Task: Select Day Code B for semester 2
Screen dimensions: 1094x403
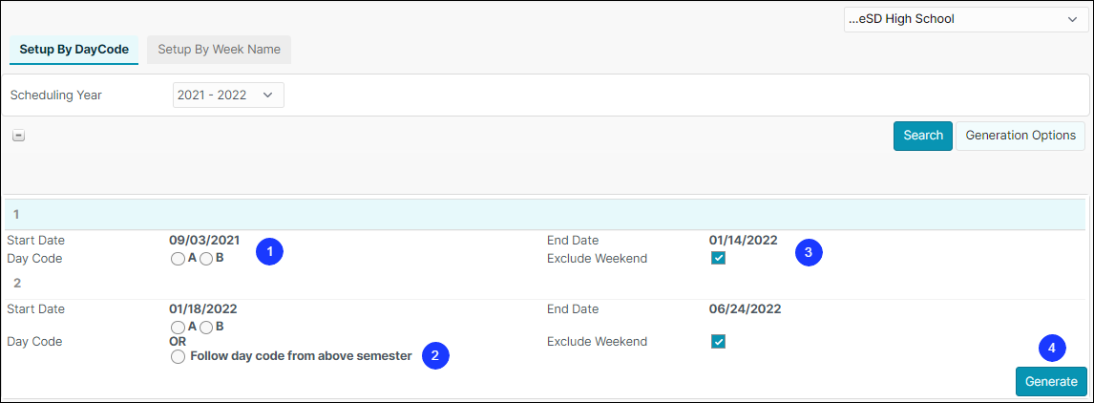Action: tap(206, 327)
